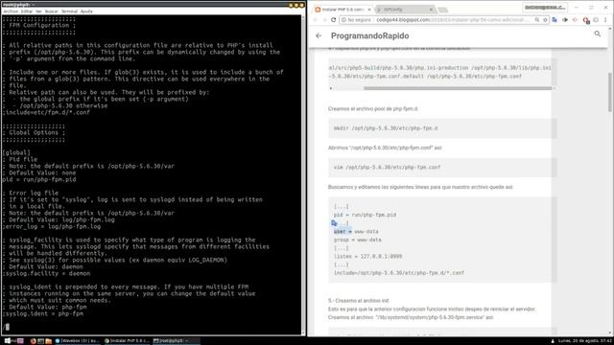Image resolution: width=614 pixels, height=345 pixels.
Task: Launch Firefox from the taskbar
Action: (33, 341)
